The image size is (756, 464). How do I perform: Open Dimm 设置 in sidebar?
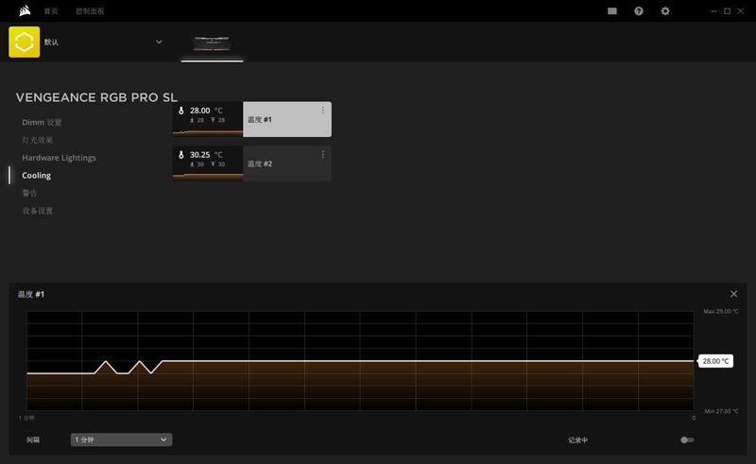42,123
